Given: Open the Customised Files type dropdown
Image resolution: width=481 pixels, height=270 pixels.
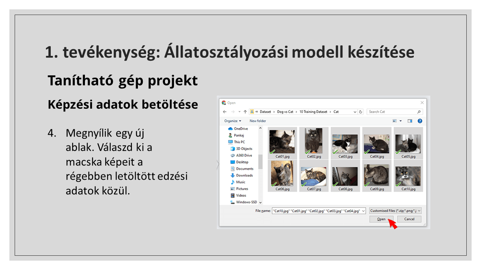Looking at the screenshot, I should coord(395,211).
